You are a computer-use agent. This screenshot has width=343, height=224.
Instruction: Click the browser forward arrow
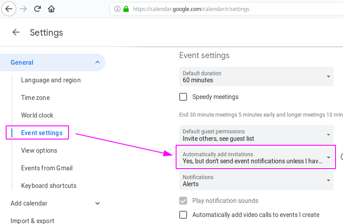23,9
